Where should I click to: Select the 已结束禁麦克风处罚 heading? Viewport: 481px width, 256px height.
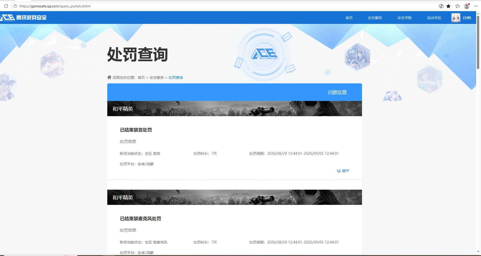140,219
